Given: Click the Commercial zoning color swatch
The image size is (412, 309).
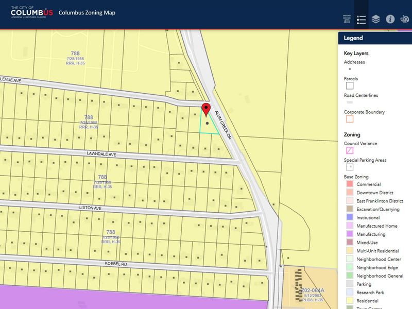Looking at the screenshot, I should pos(350,184).
